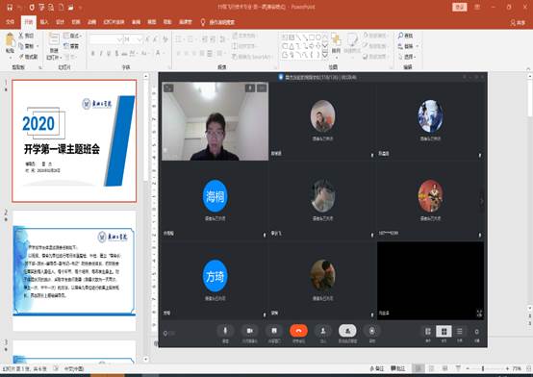Image resolution: width=533 pixels, height=377 pixels.
Task: Switch to the grid layout view icon
Action: pos(444,332)
